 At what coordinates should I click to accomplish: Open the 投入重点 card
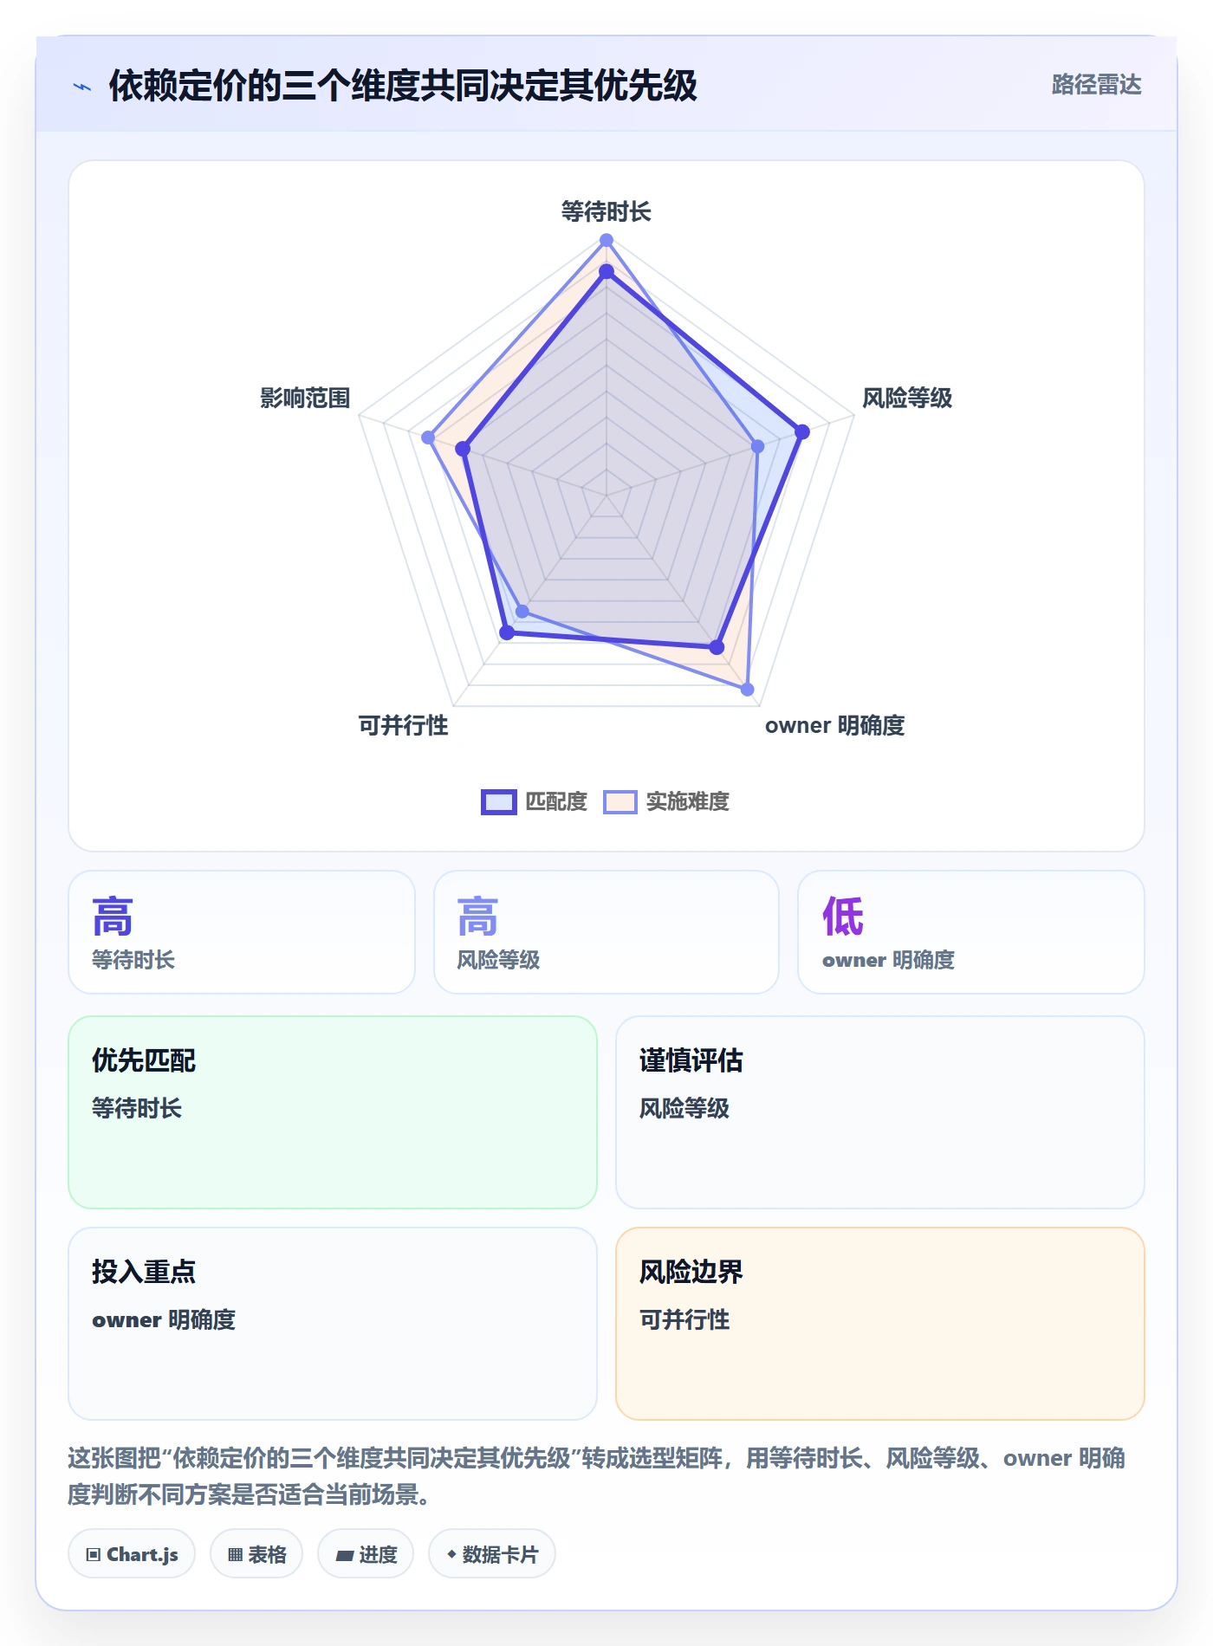tap(333, 1324)
